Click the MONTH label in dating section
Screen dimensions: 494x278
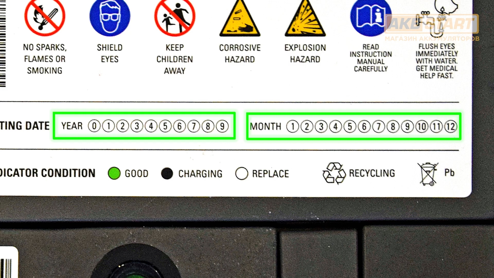coord(265,126)
